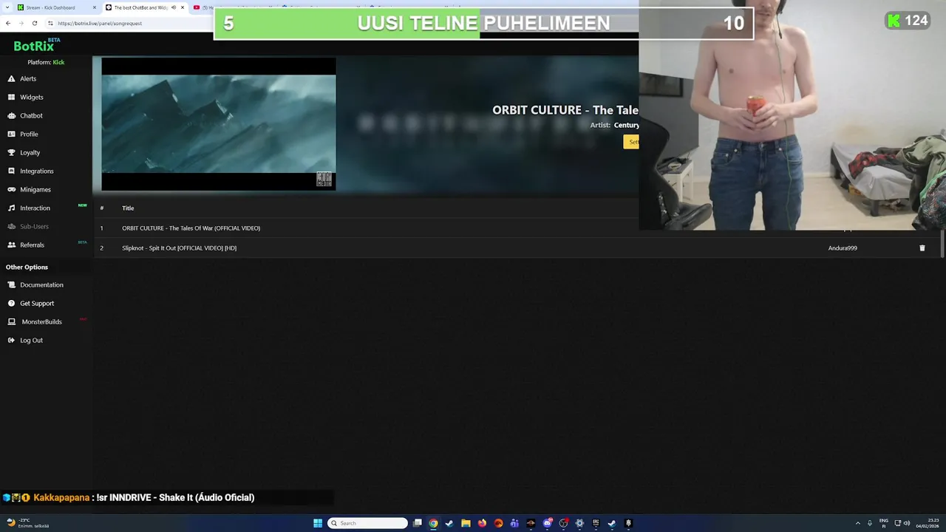Open Google Chrome from the taskbar
This screenshot has width=946, height=532.
point(433,523)
